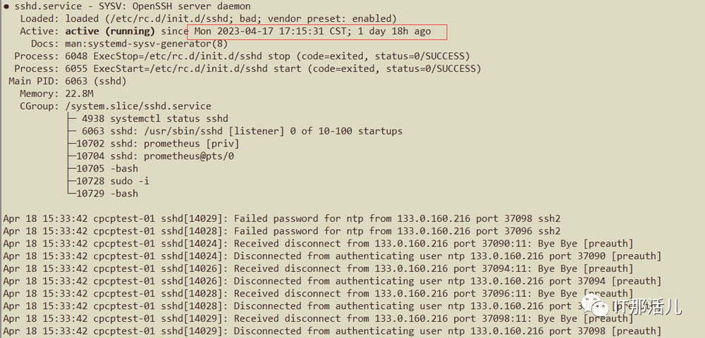Screen dimensions: 705x338
Task: Click 'Main PID: 6063 (sshd)' text
Action: (x=67, y=81)
